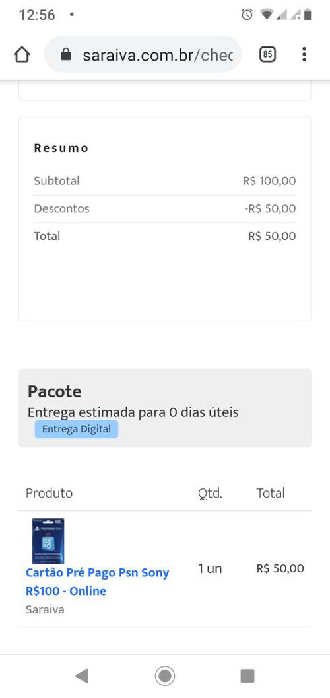The width and height of the screenshot is (330, 698).
Task: Tap the Android recent apps square
Action: pyautogui.click(x=247, y=676)
